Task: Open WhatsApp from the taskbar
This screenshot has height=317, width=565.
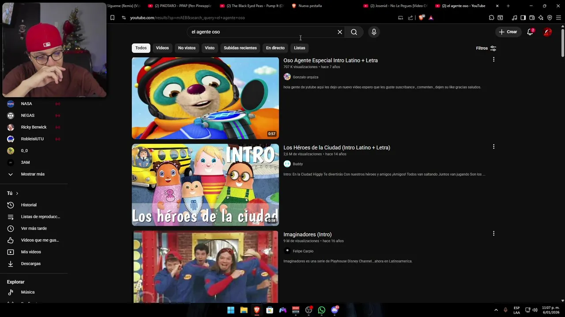Action: click(322, 310)
